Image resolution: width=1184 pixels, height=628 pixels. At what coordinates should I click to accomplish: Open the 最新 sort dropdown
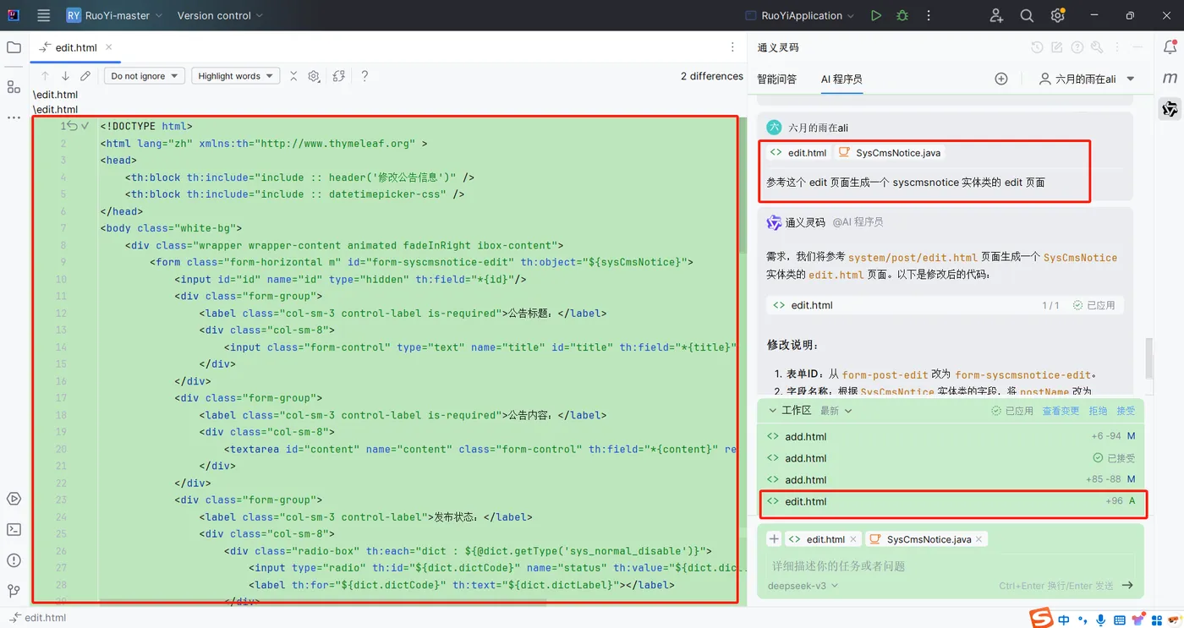tap(836, 411)
